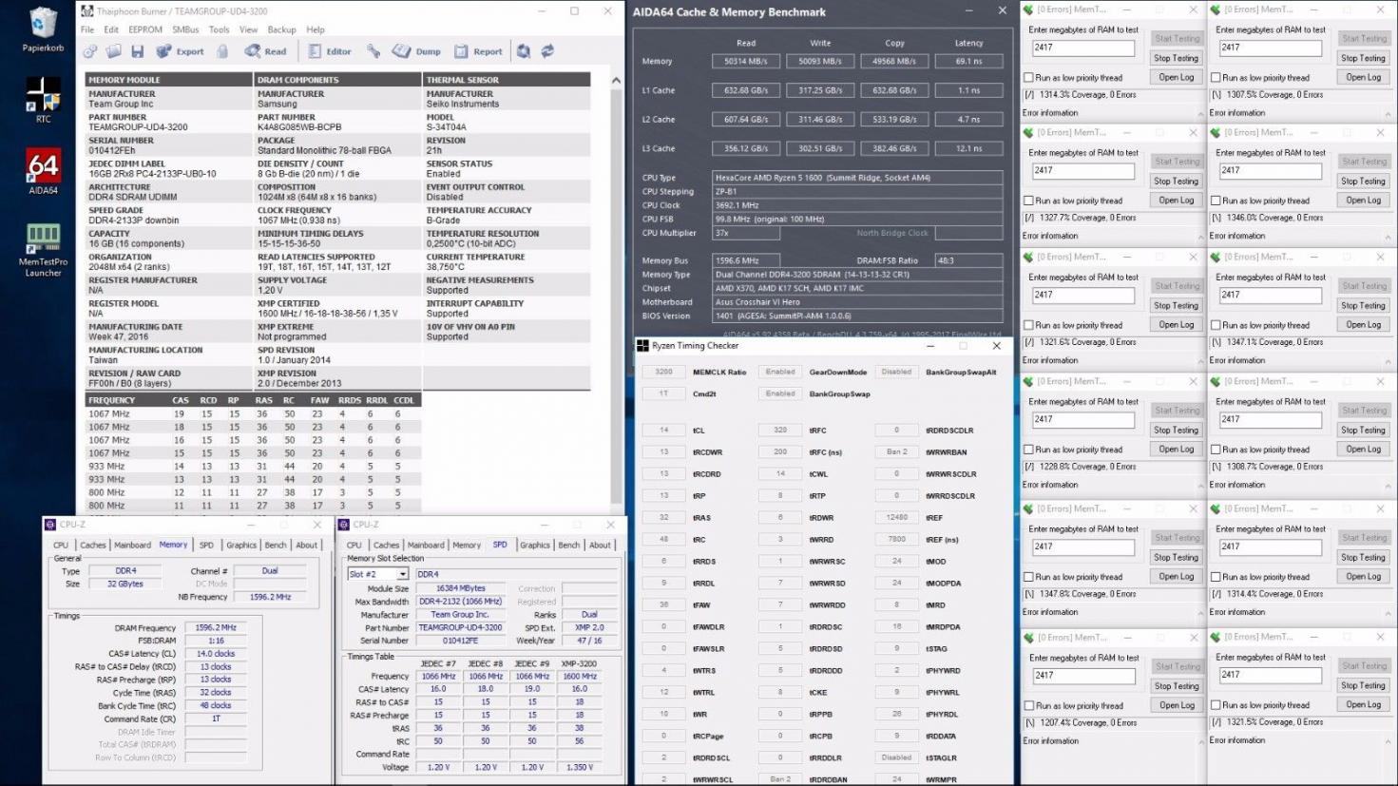Enable low priority thread in 1327.7% coverage MemTest

pyautogui.click(x=1028, y=201)
